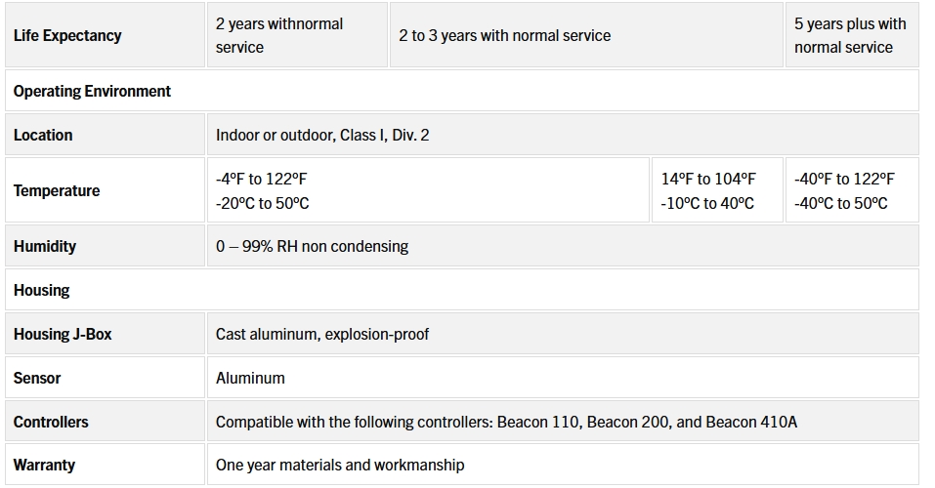Select the "2 years with normal service" cell

tap(279, 35)
